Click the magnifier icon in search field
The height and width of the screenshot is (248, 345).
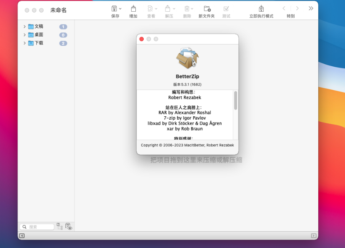click(25, 227)
